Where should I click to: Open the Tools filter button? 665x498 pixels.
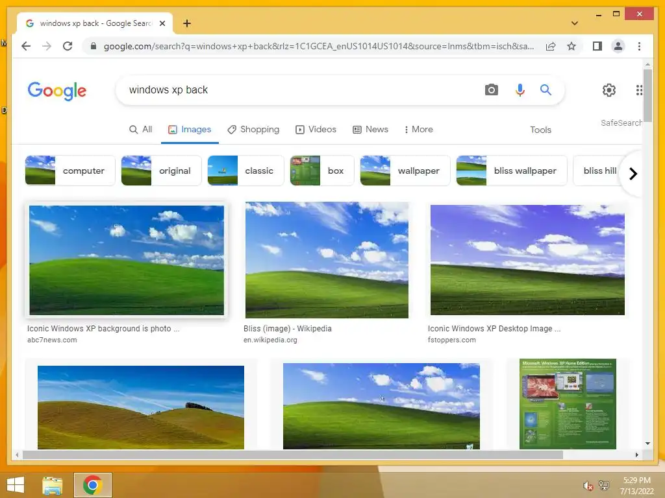pos(540,130)
